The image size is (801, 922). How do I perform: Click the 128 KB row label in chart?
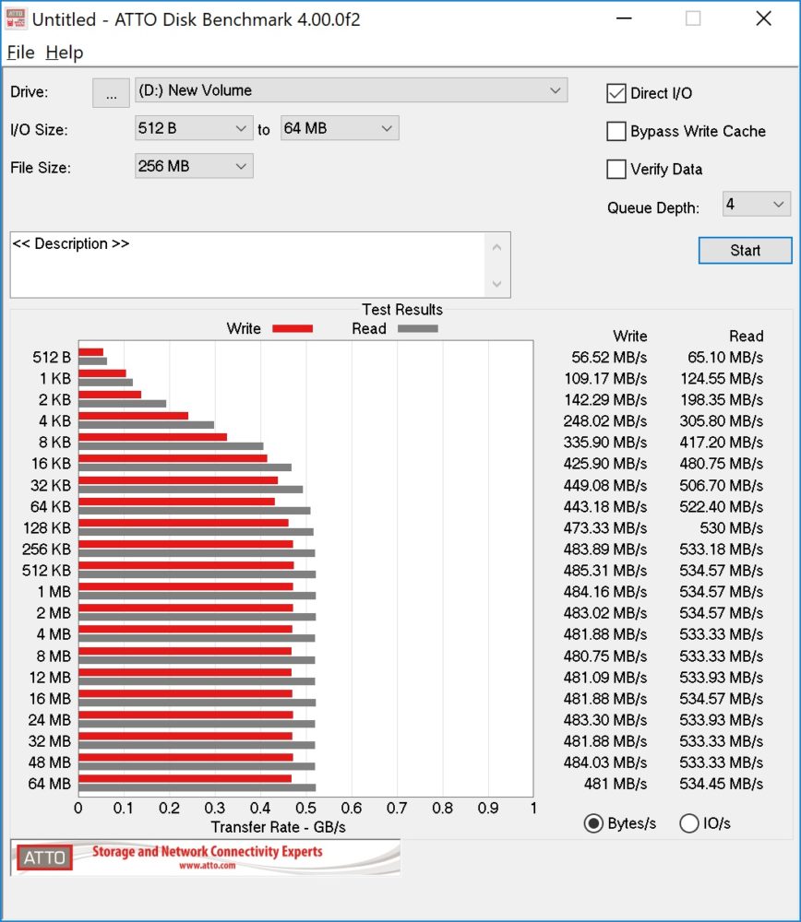(x=47, y=528)
